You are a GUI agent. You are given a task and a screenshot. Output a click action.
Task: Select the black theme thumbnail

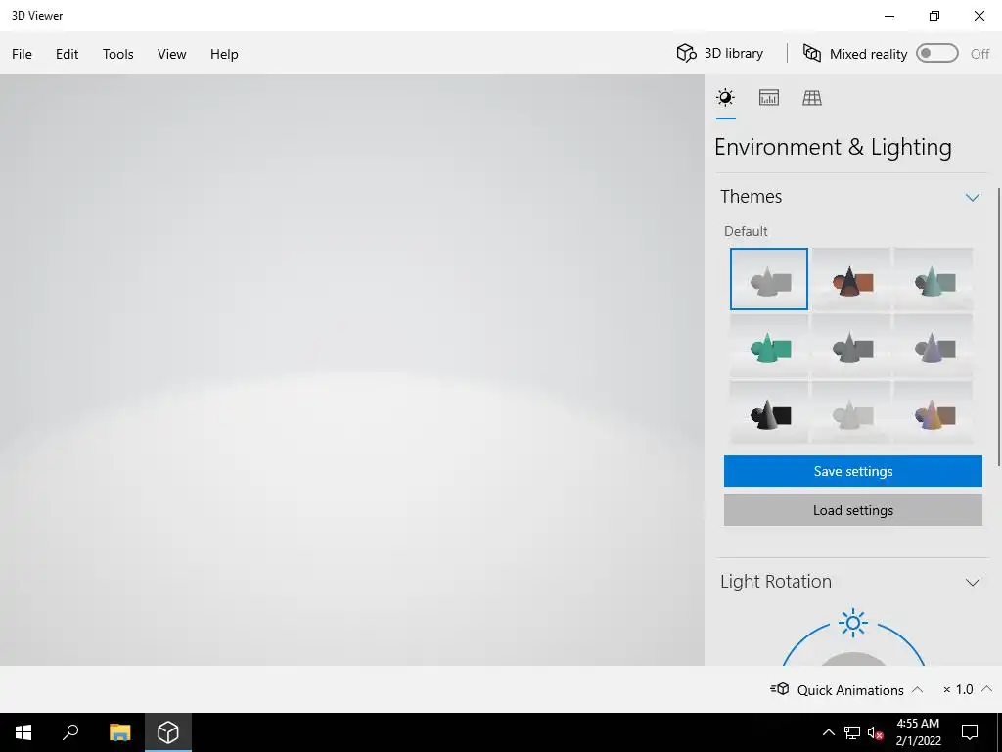(x=769, y=412)
